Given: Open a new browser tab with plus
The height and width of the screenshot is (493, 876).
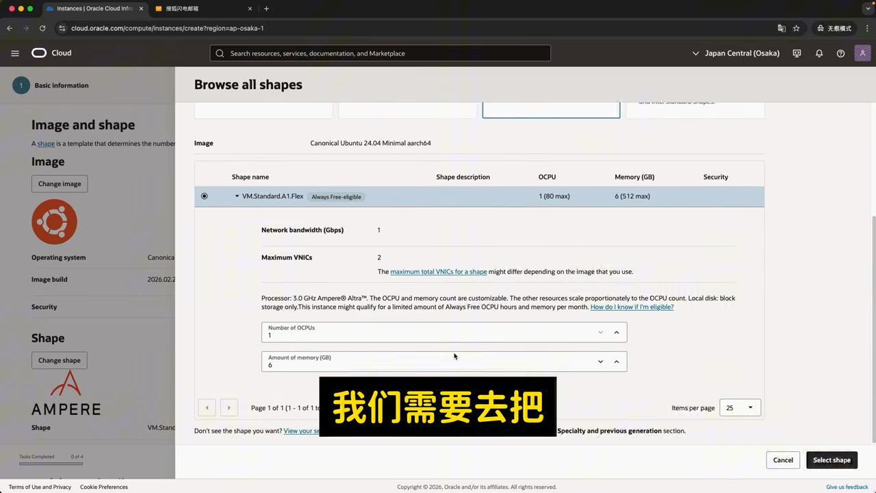Looking at the screenshot, I should [x=266, y=9].
